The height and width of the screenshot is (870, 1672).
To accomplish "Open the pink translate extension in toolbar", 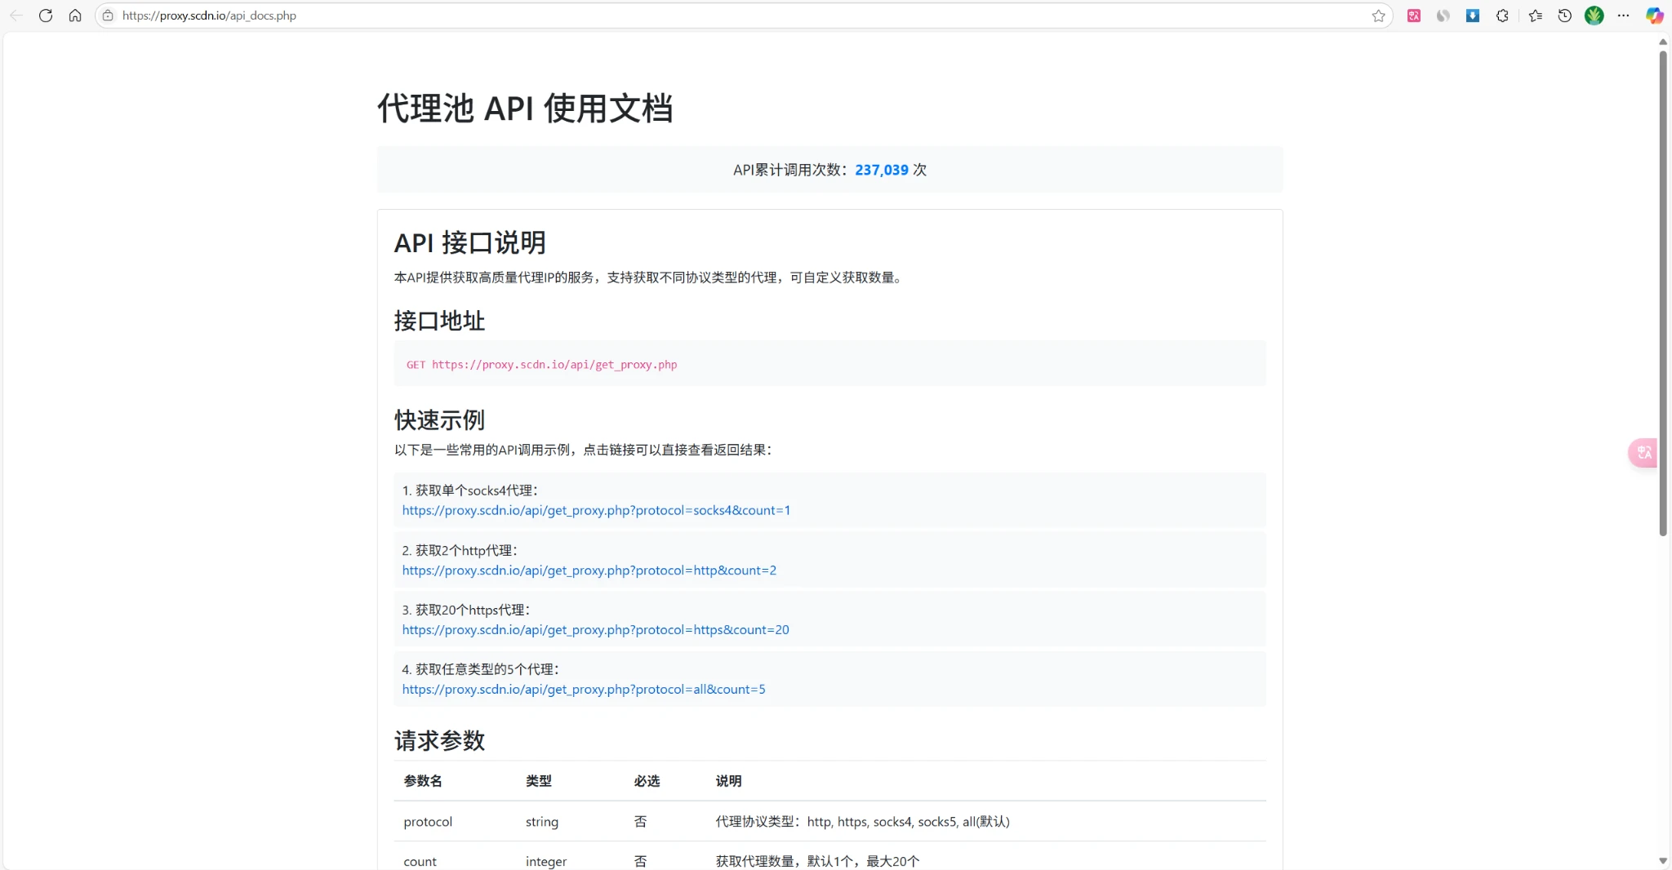I will pos(1414,16).
